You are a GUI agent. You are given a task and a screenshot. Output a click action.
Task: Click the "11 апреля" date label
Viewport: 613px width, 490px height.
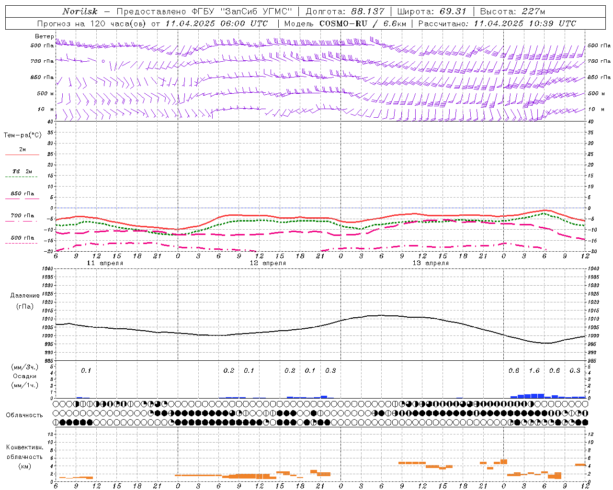point(105,263)
